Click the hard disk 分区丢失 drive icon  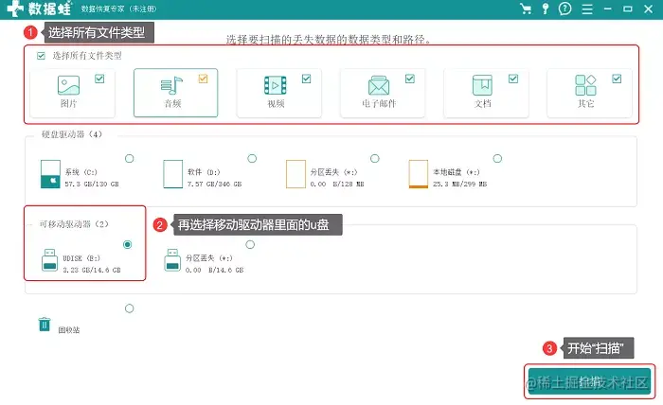296,174
